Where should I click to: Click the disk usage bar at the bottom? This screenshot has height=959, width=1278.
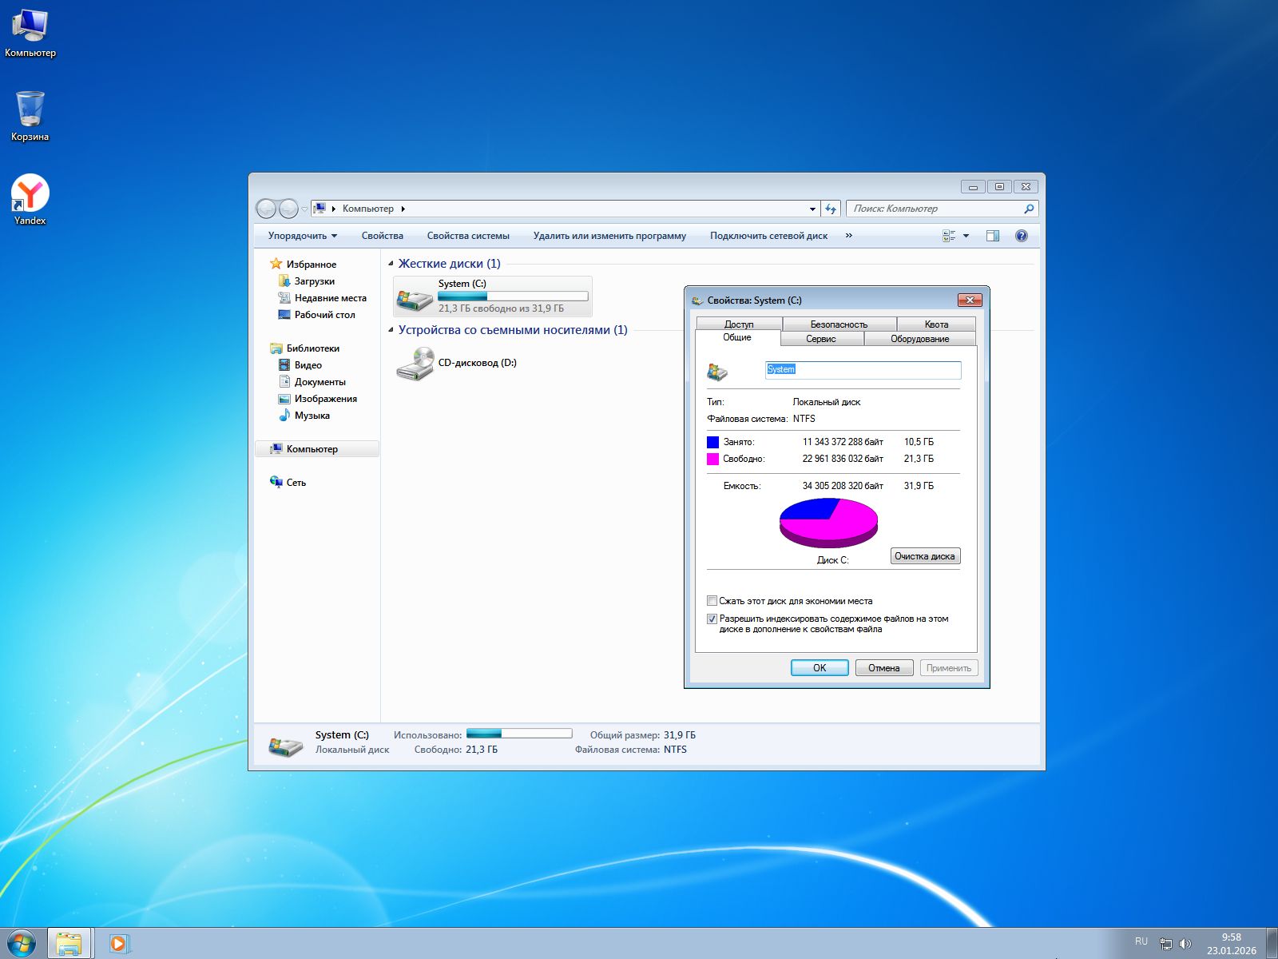click(518, 733)
